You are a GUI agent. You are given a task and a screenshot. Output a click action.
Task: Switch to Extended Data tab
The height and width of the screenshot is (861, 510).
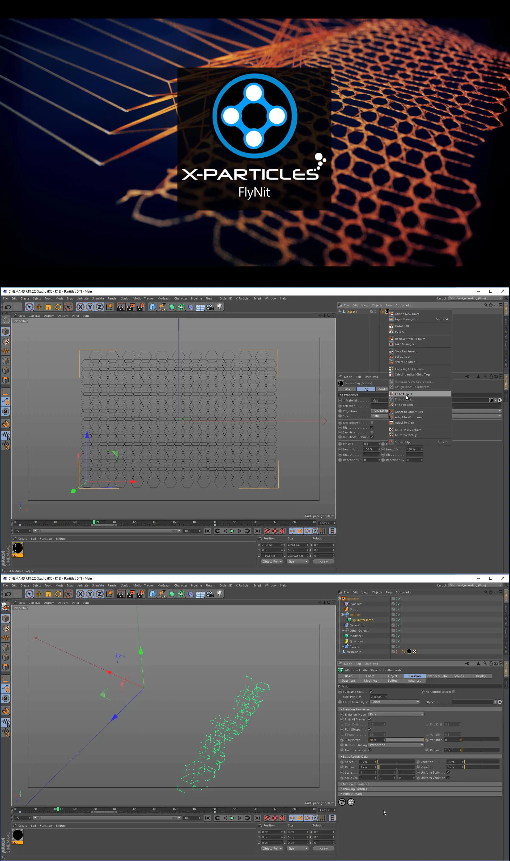pyautogui.click(x=436, y=676)
